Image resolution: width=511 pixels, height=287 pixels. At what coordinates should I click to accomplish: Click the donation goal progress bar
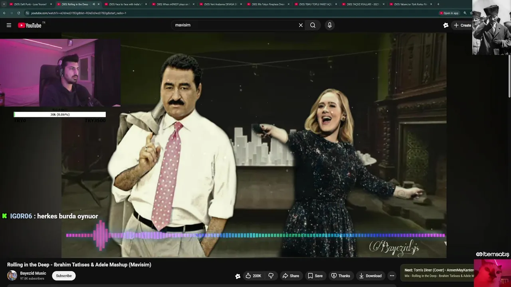point(60,114)
